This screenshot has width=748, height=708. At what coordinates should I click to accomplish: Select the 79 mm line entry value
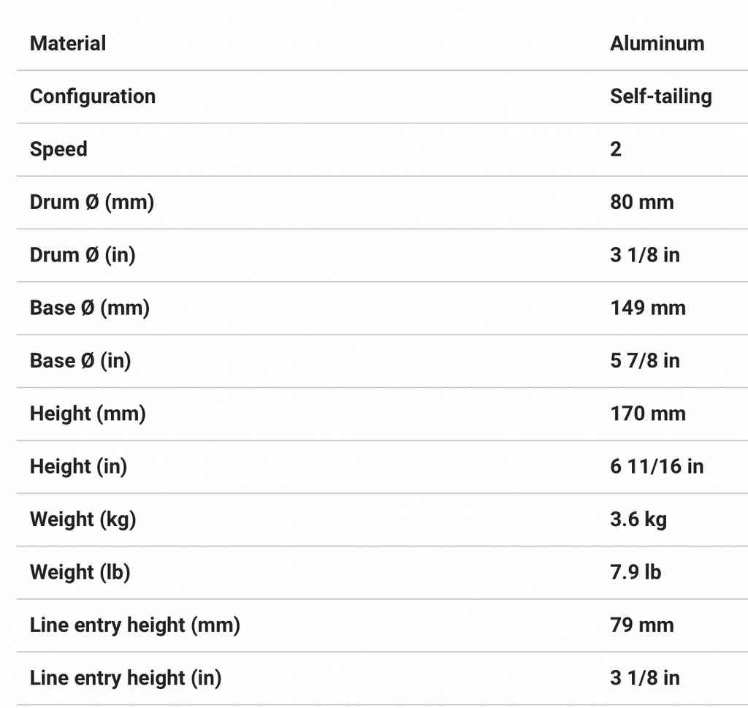pyautogui.click(x=641, y=625)
